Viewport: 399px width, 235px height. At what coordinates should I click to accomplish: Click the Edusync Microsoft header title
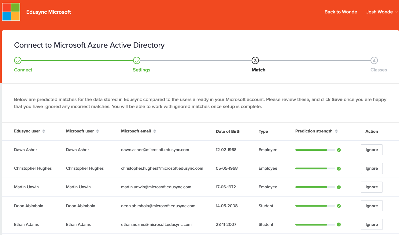tap(49, 12)
